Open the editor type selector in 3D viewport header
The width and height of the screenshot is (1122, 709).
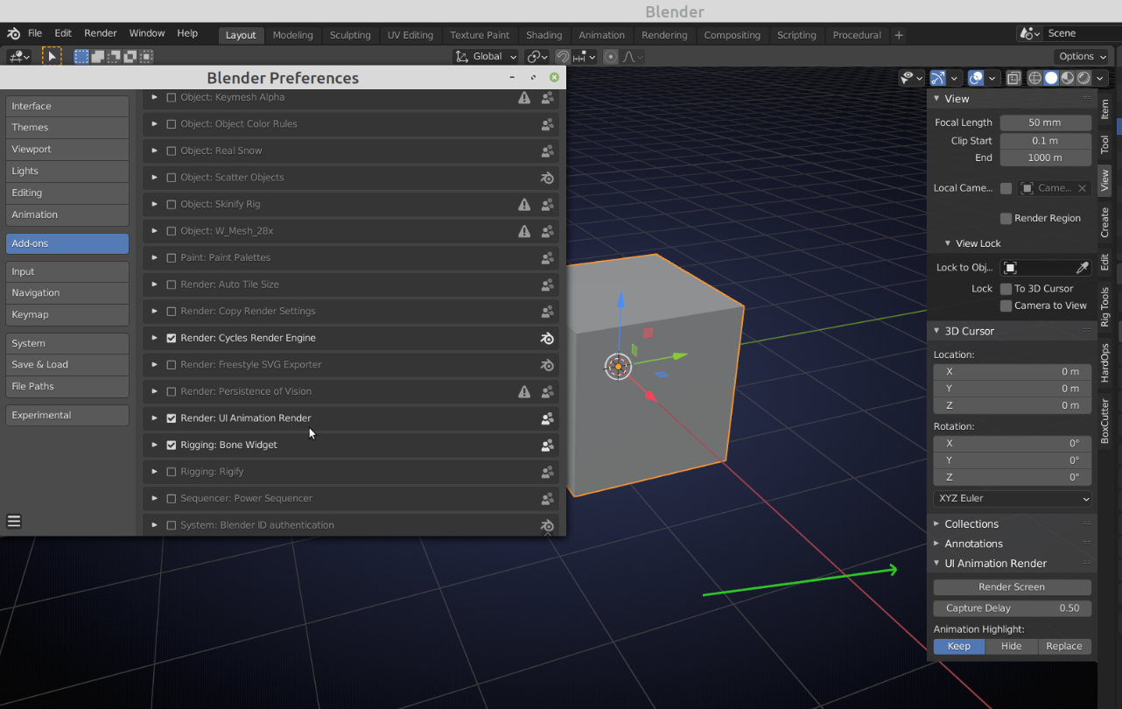click(x=19, y=56)
